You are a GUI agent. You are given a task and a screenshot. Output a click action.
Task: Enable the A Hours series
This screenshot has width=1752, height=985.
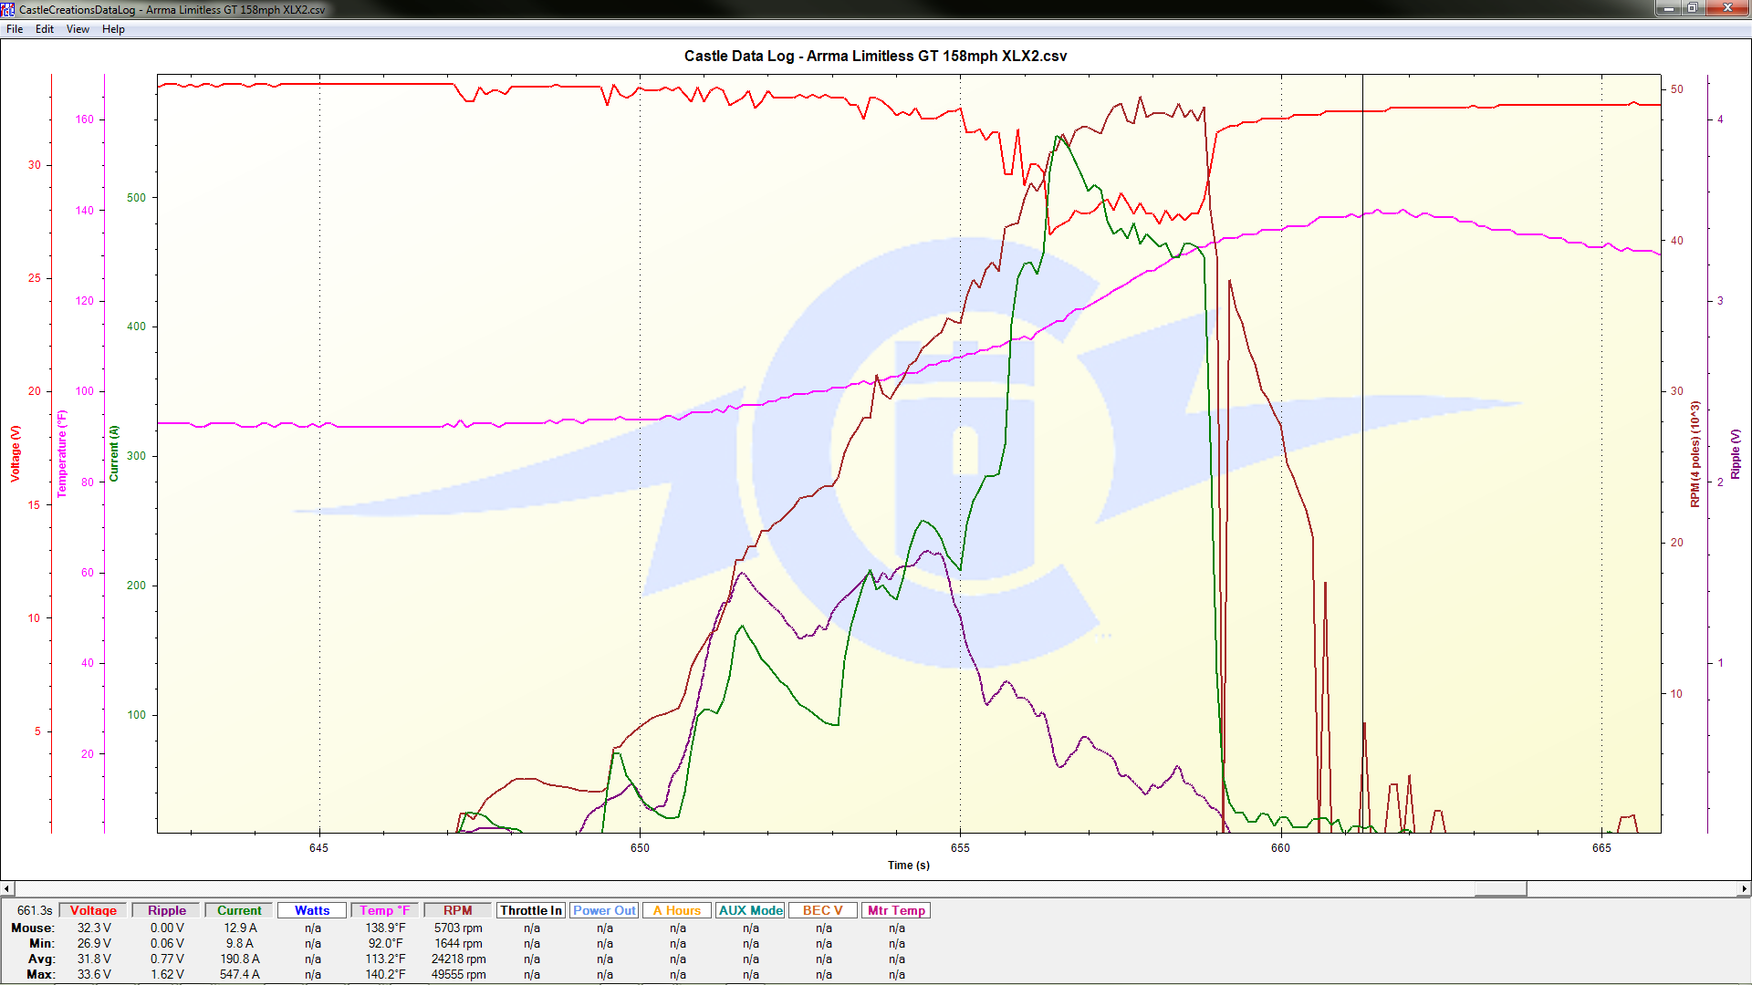tap(676, 910)
